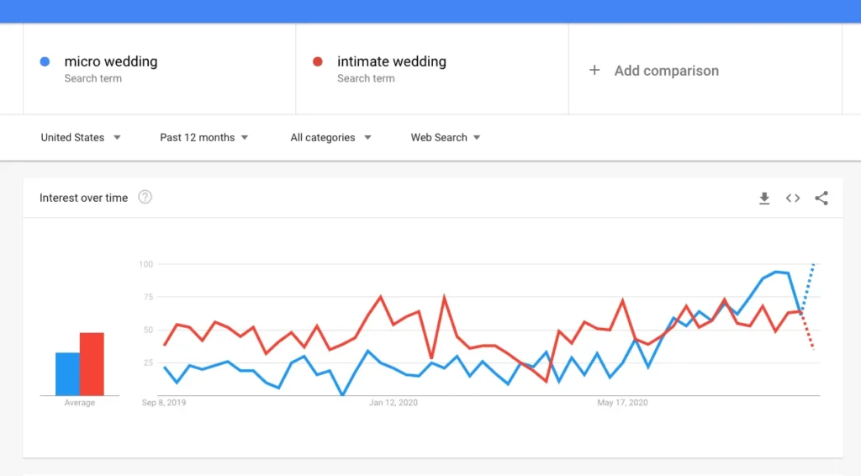861x476 pixels.
Task: Click the blue dot beside micro wedding
Action: point(45,61)
